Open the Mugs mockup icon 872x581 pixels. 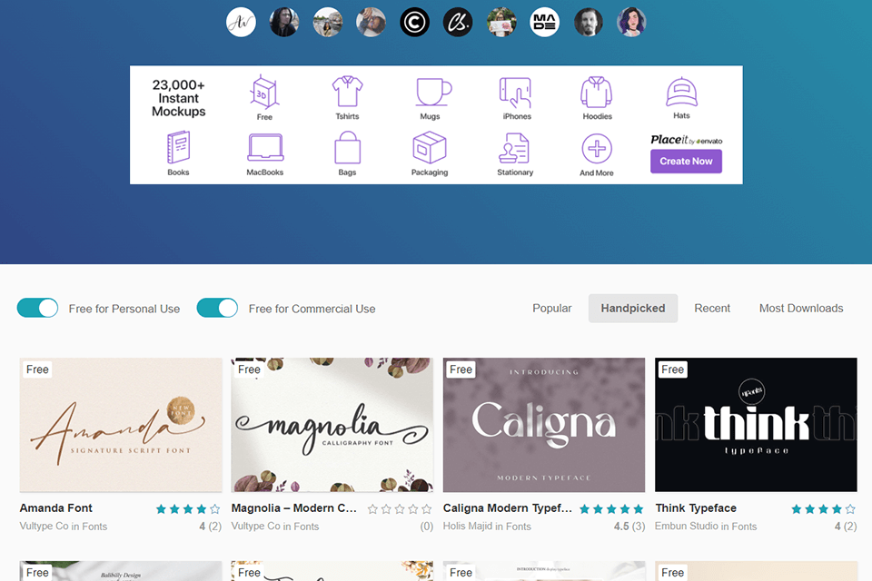click(x=433, y=92)
